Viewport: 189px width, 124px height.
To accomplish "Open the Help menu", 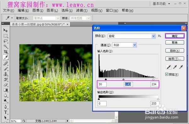I will [x=127, y=11].
